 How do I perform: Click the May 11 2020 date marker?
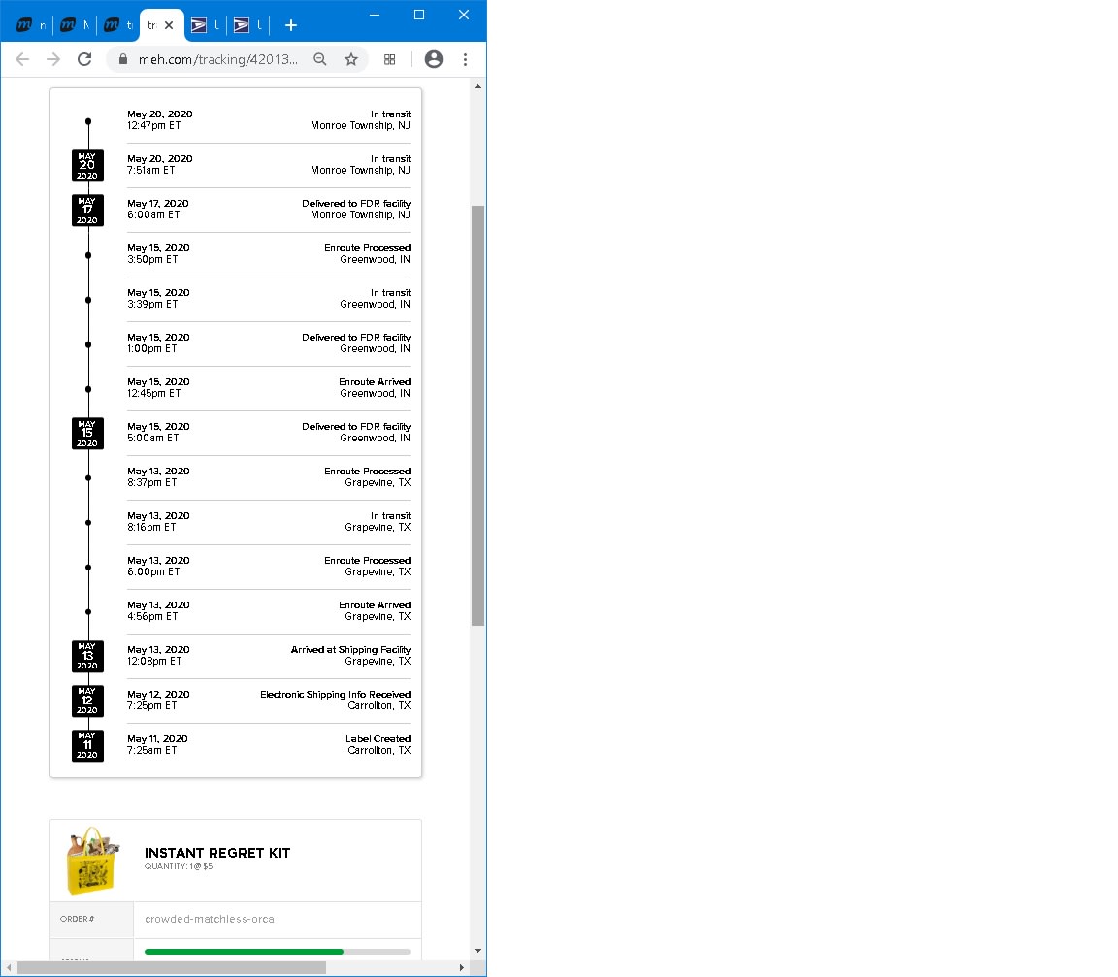pyautogui.click(x=87, y=745)
